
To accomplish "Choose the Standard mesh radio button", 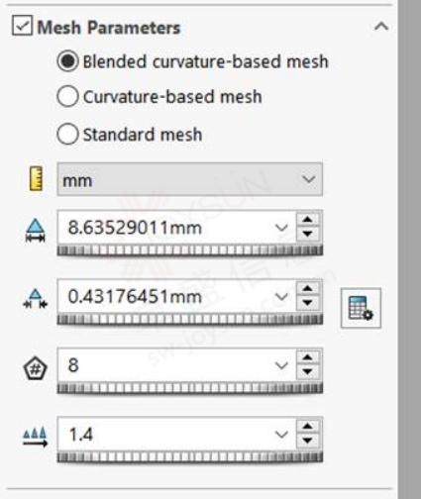I will pos(67,134).
